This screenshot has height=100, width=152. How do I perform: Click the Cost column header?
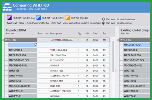[95, 33]
